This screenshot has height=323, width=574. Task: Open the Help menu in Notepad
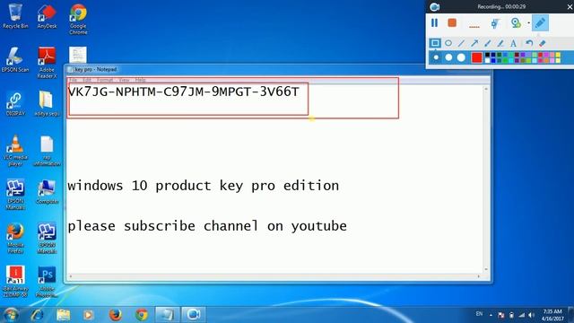tap(140, 80)
